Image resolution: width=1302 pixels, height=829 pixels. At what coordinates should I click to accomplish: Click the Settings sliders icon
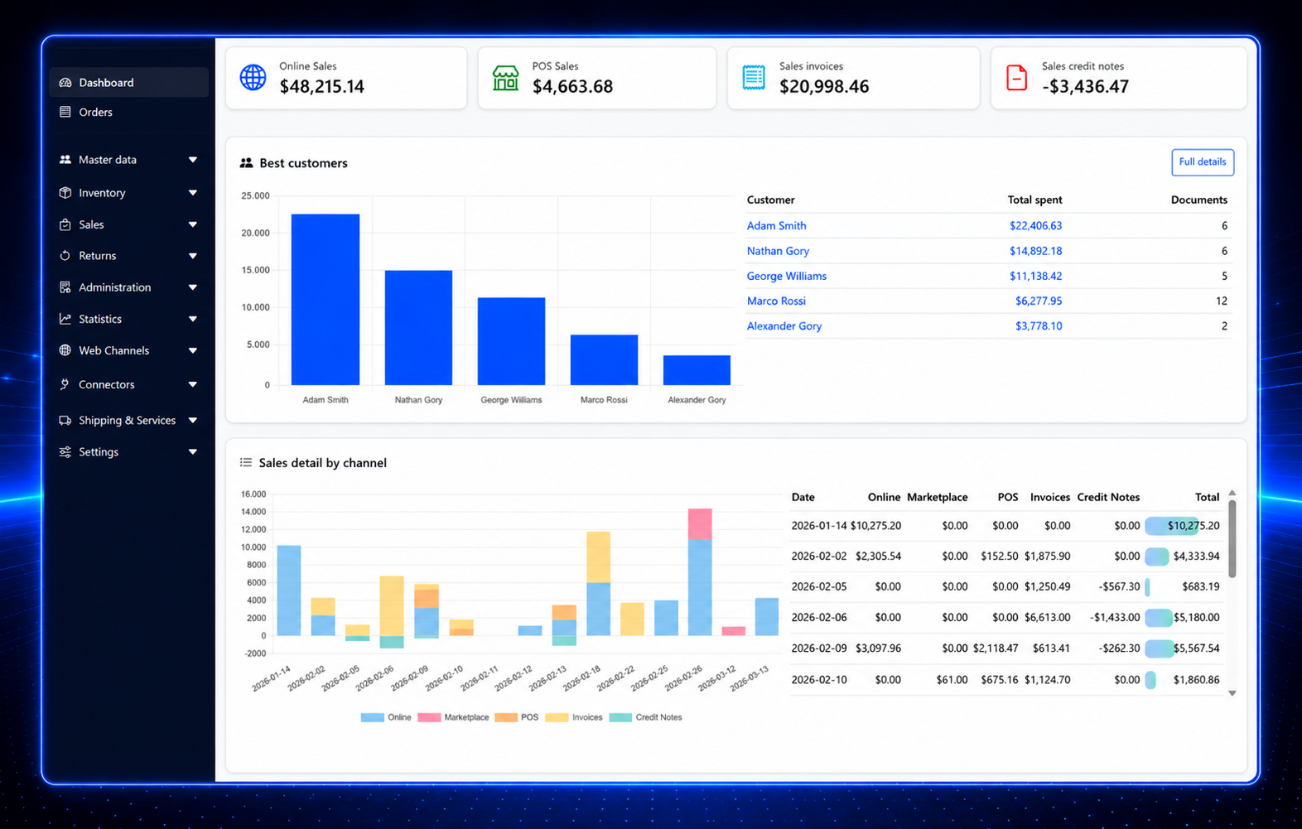point(65,452)
